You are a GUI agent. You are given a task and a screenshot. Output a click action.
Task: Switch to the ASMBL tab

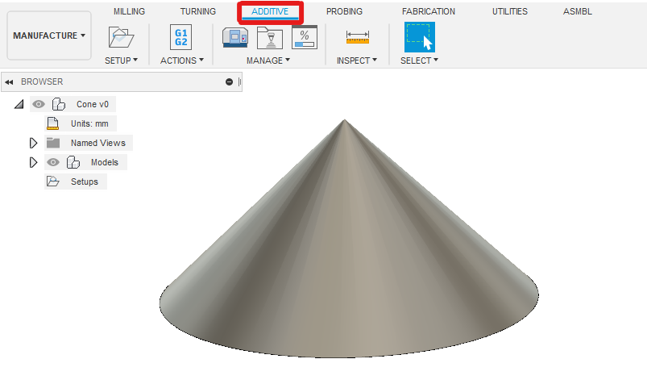577,11
